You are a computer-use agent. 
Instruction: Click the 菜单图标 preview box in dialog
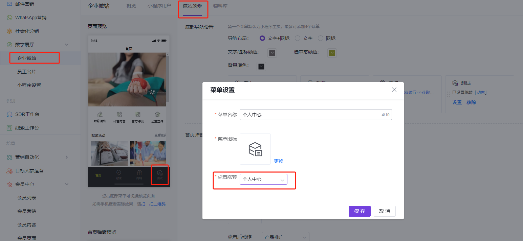(255, 149)
